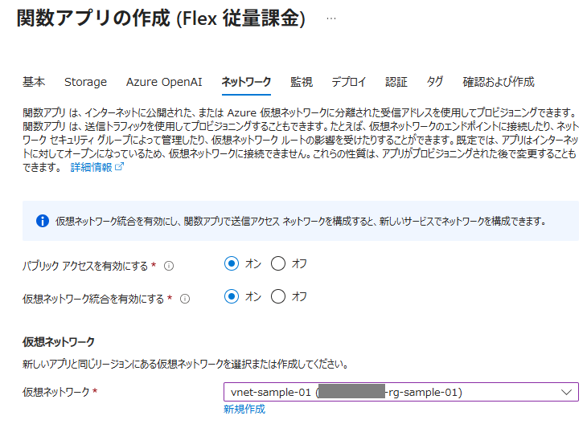The image size is (587, 424).
Task: Click the text 新しいアプリと同じリージョンにある仮想ネットワークを選択または作成してください。
Action: pos(185,364)
